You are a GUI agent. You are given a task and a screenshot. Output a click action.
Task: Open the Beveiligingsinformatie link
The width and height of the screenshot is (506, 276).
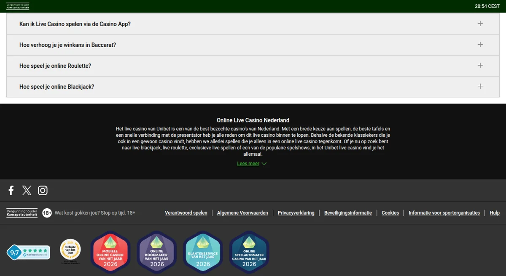pos(348,213)
